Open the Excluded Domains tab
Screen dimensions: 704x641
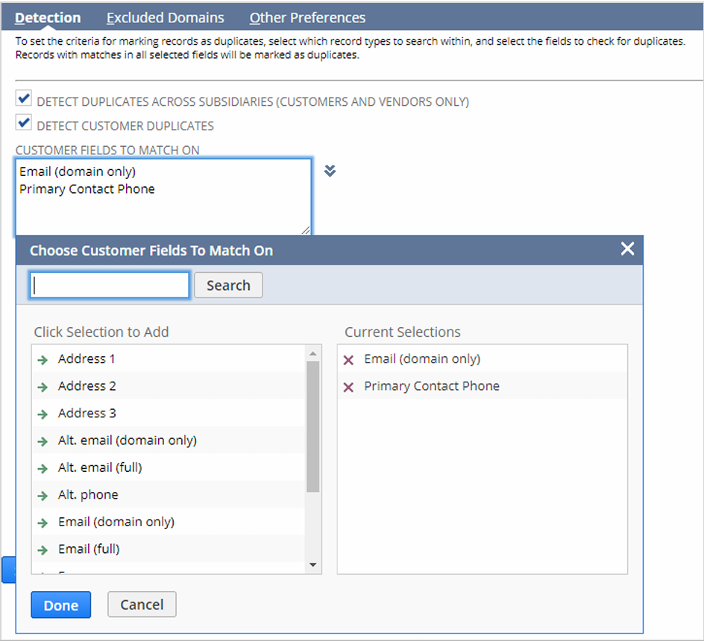coord(165,17)
